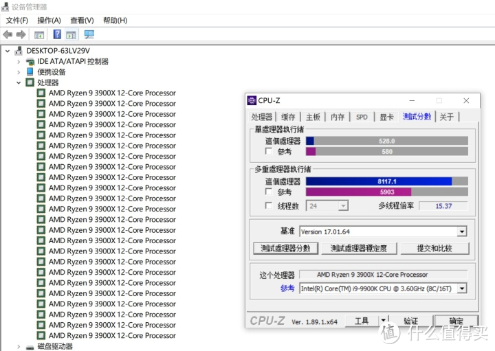Open the 操作(A) menu
This screenshot has width=495, height=351.
pyautogui.click(x=49, y=21)
